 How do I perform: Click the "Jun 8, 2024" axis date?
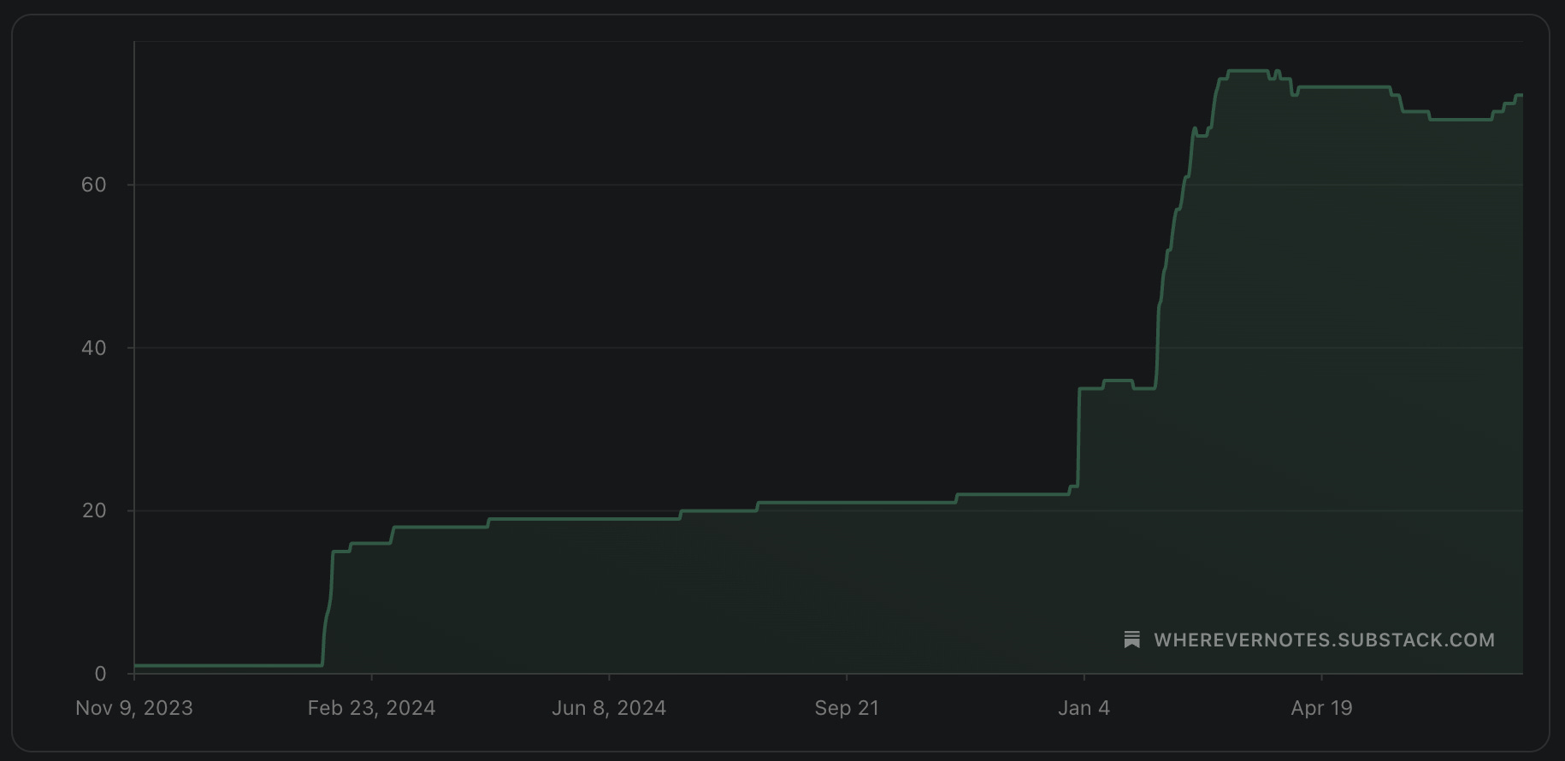tap(609, 708)
